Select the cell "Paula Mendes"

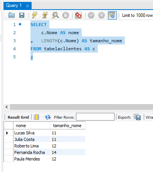(x=32, y=159)
